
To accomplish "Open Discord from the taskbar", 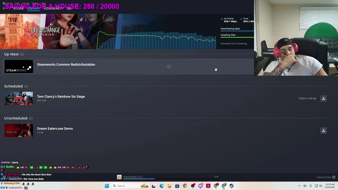I will click(200, 186).
